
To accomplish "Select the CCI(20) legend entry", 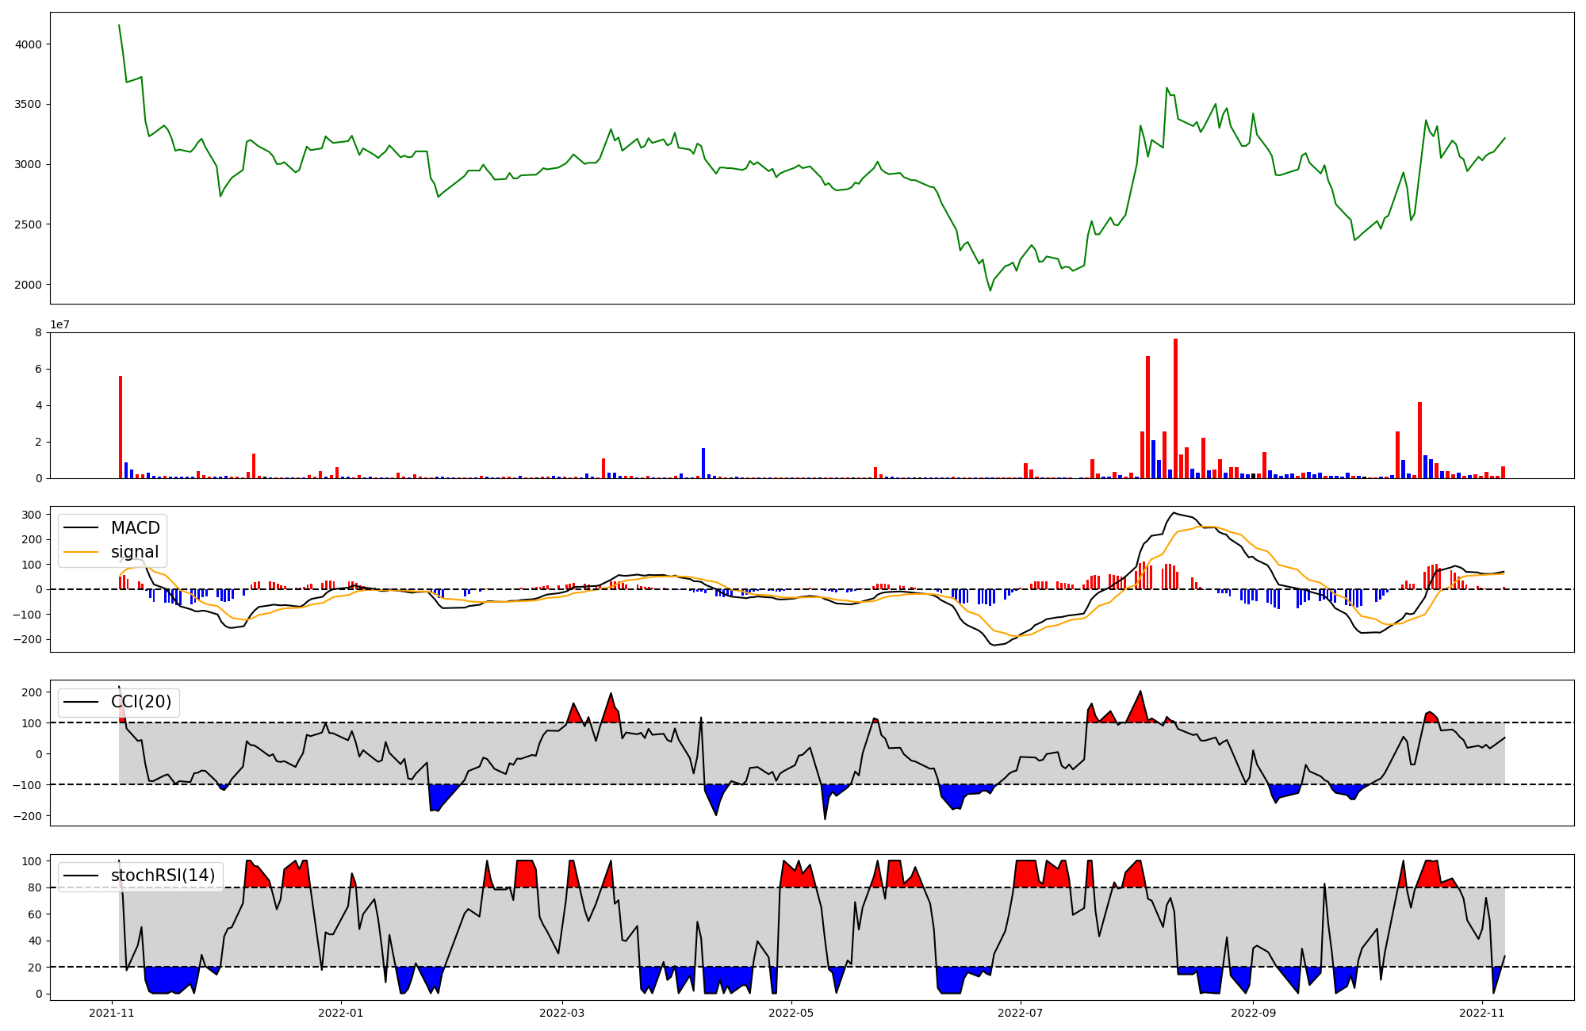I will [141, 702].
